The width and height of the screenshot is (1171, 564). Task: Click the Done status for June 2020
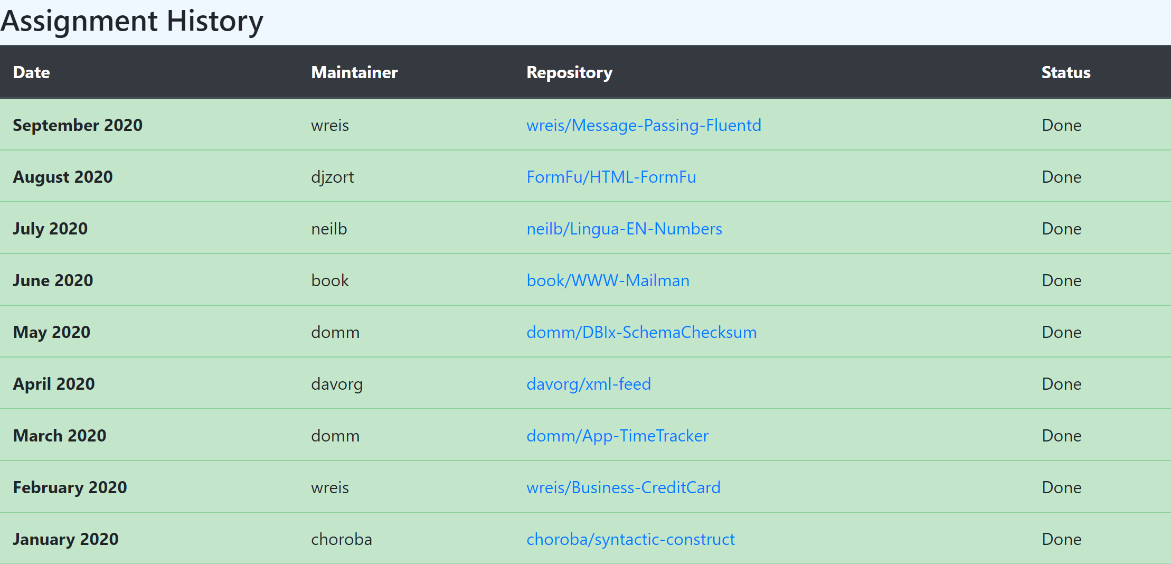(1062, 280)
